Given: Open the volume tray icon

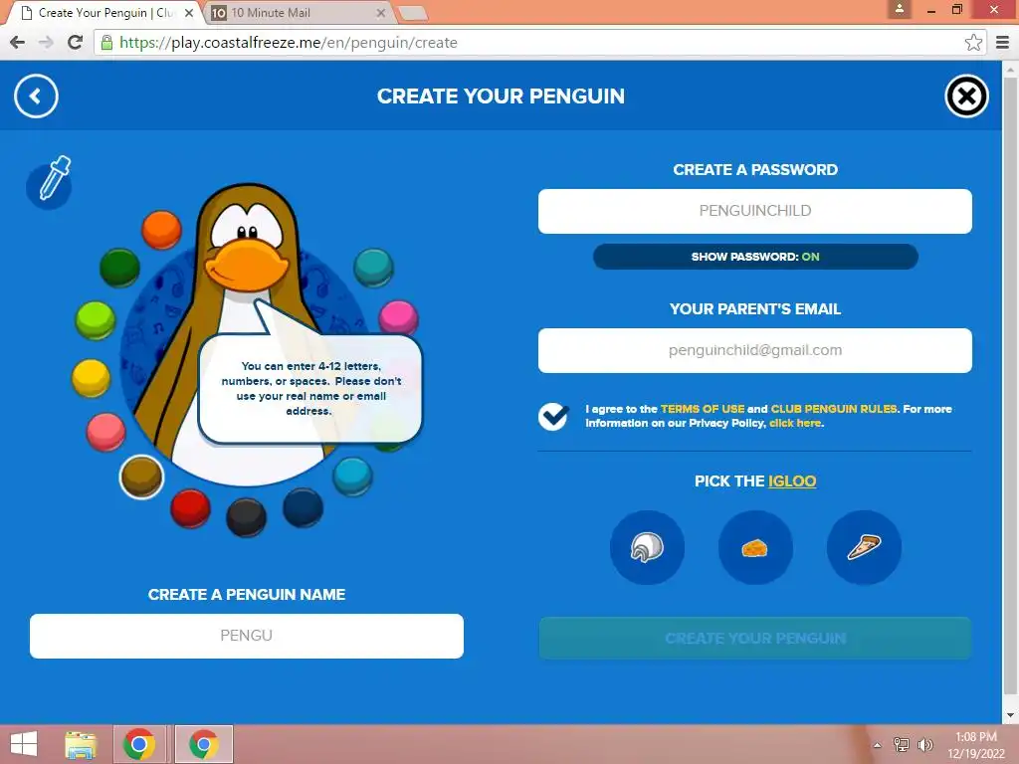Looking at the screenshot, I should [924, 745].
